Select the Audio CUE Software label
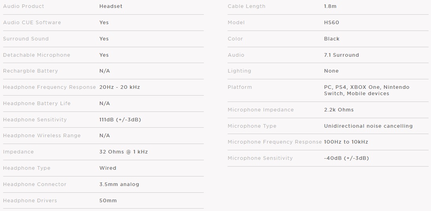Screen dimensions: 431x211 pos(32,23)
